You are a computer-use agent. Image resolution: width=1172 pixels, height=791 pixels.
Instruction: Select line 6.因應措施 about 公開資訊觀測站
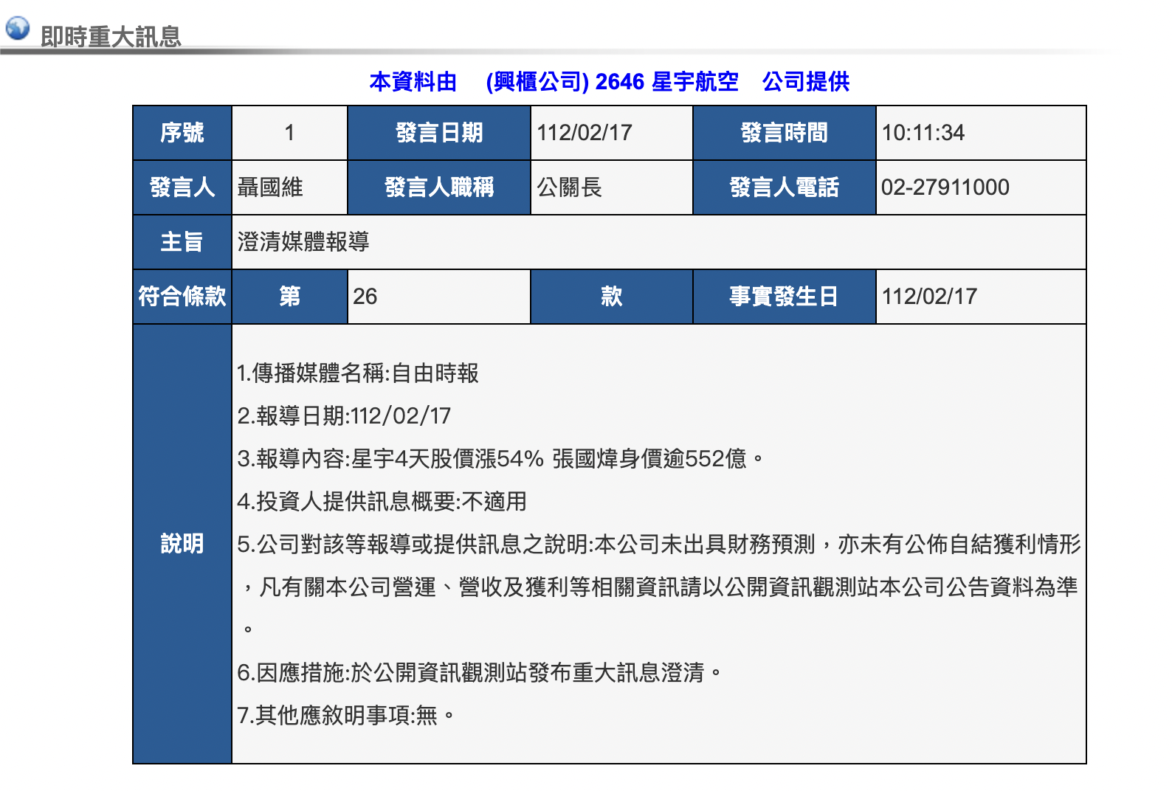click(x=480, y=673)
